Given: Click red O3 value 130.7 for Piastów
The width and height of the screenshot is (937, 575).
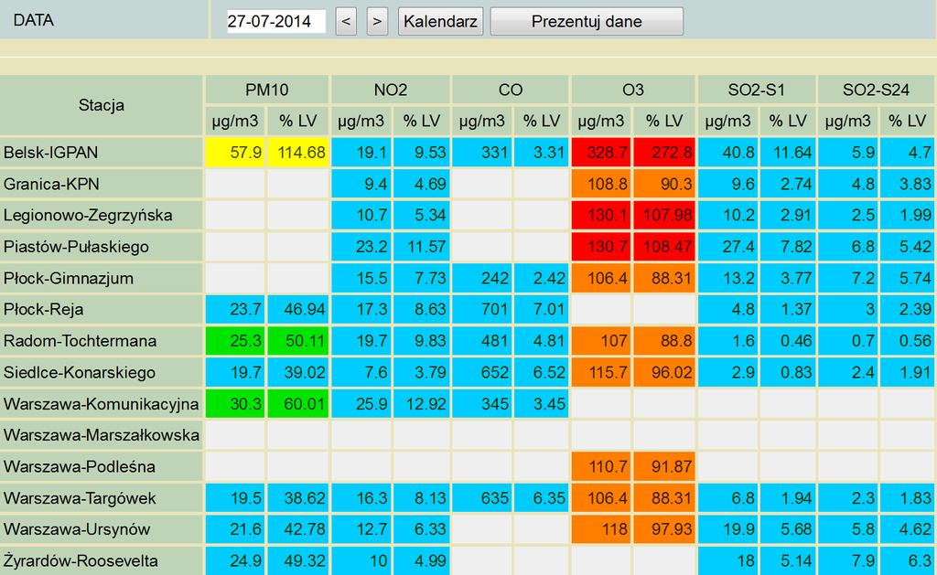Looking at the screenshot, I should tap(600, 247).
